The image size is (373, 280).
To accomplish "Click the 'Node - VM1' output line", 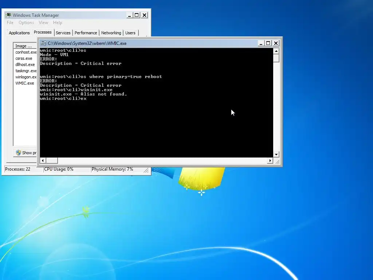I will click(54, 55).
